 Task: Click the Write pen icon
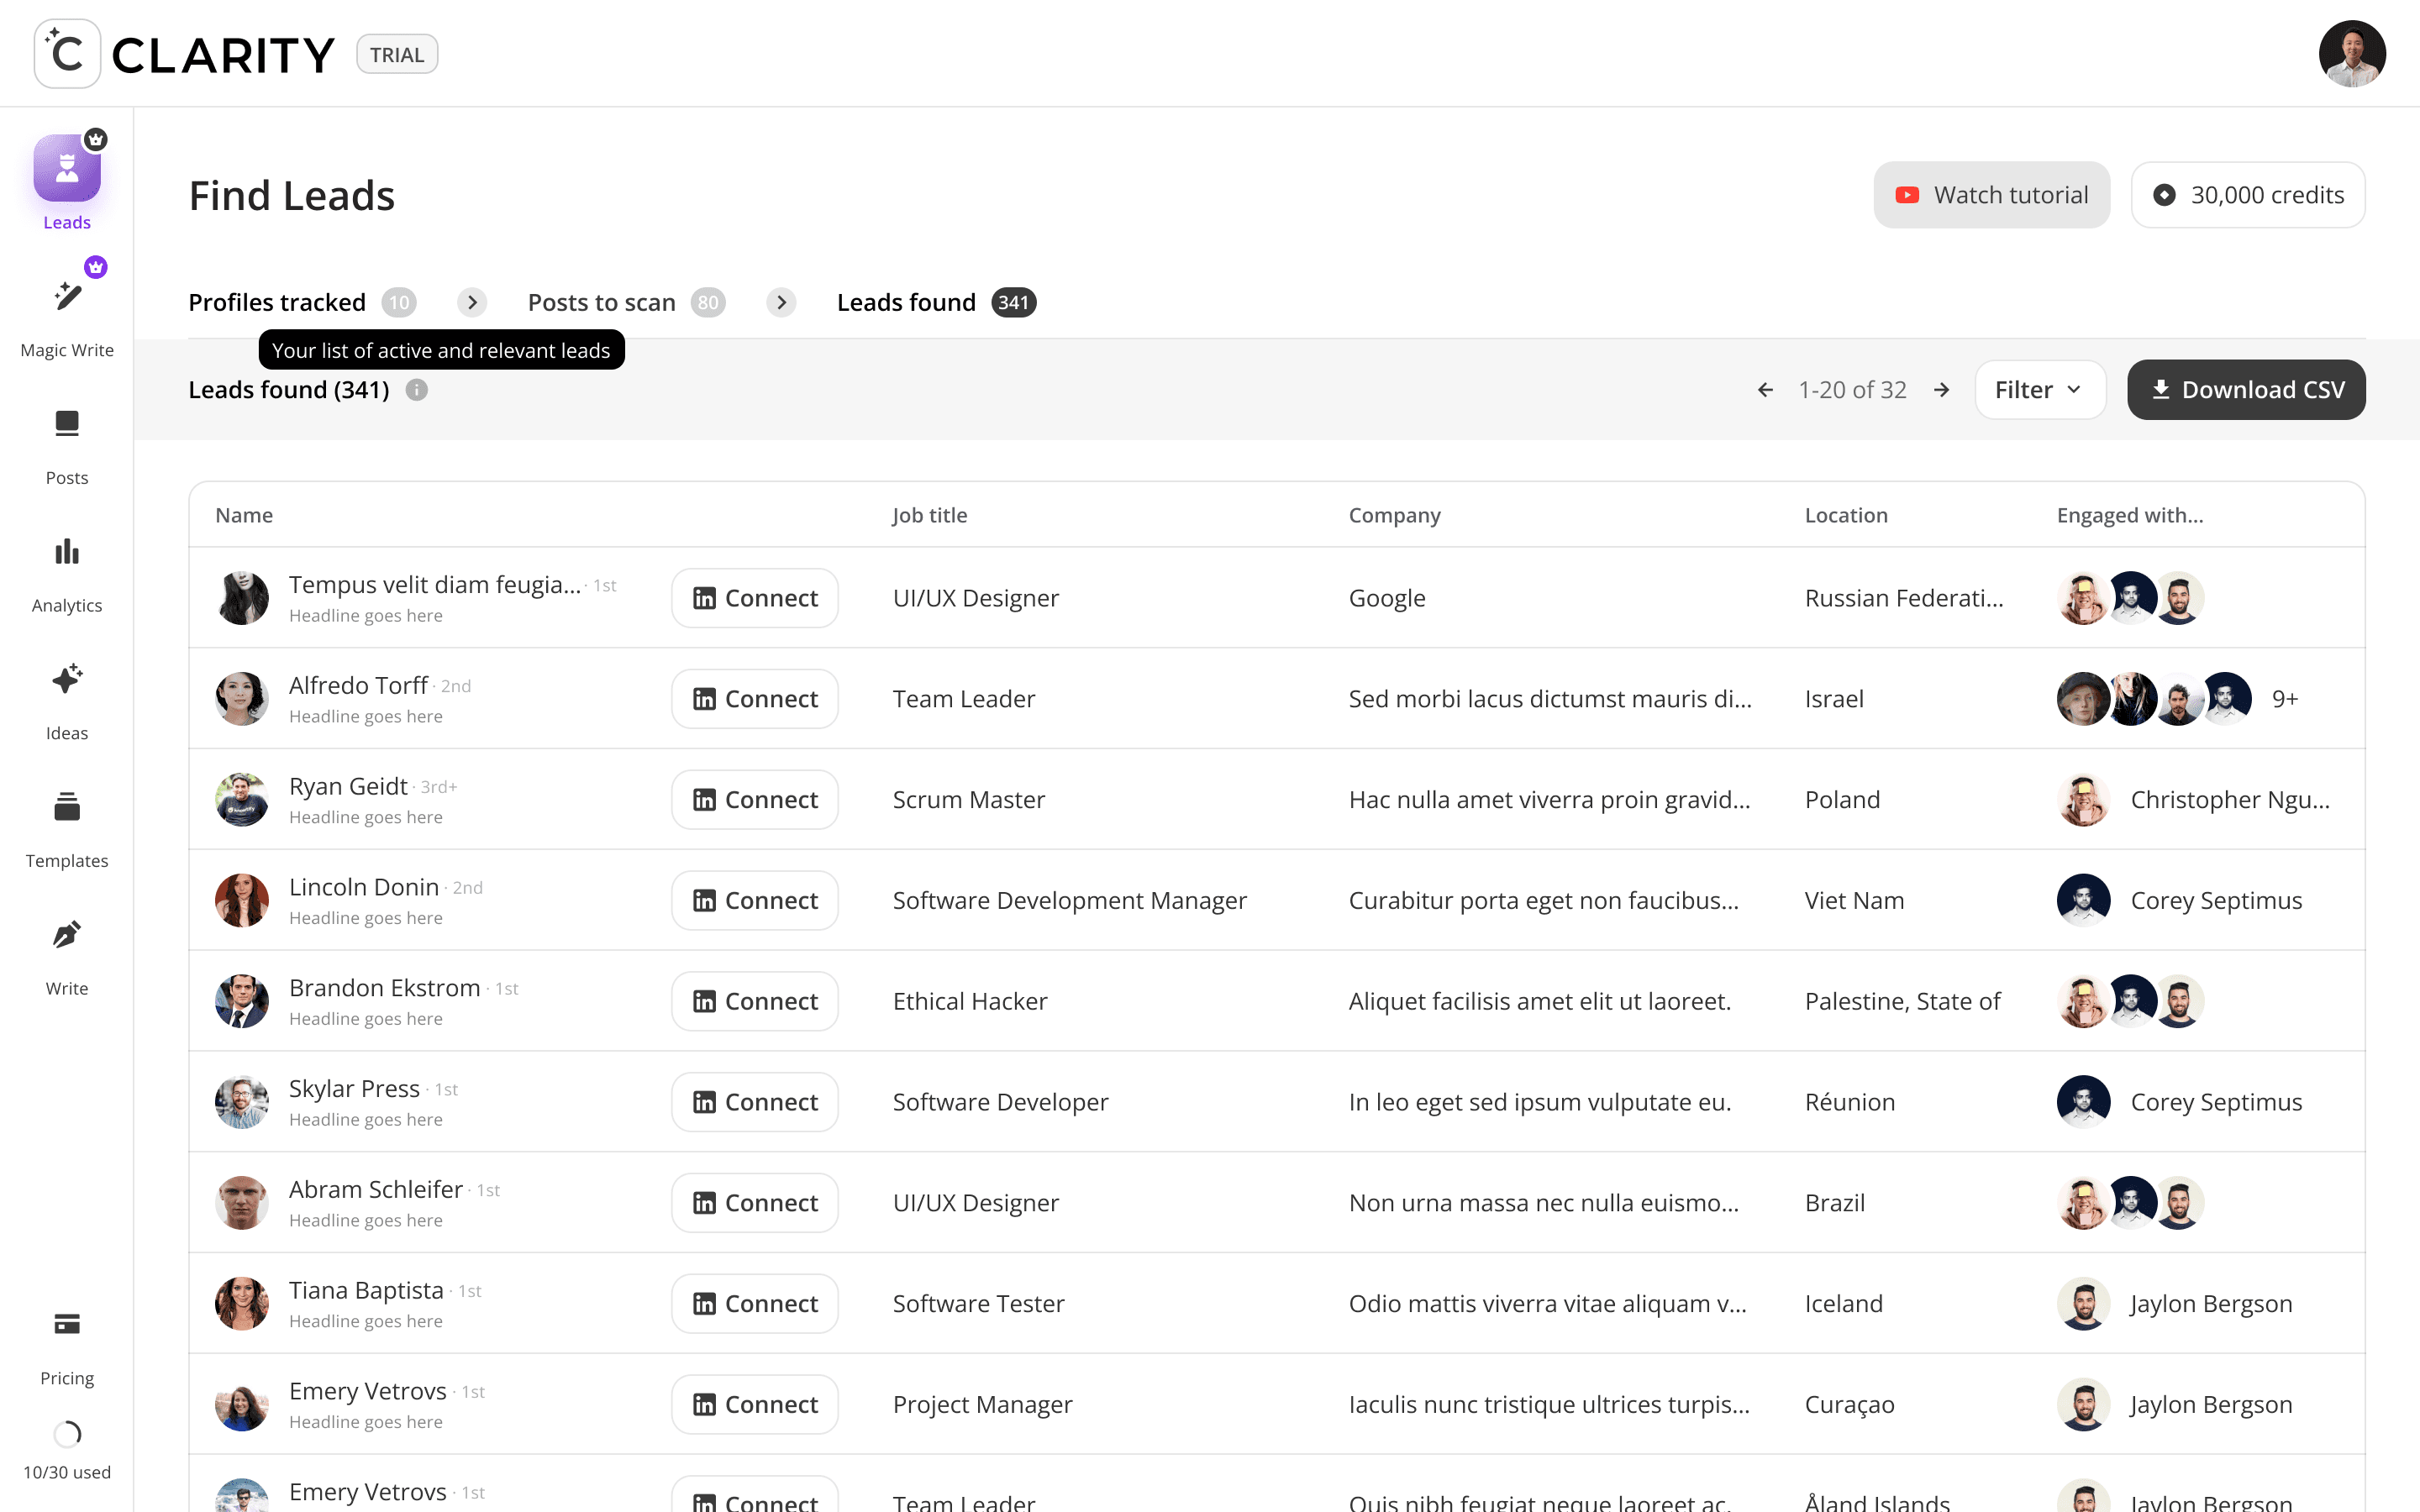pos(67,935)
